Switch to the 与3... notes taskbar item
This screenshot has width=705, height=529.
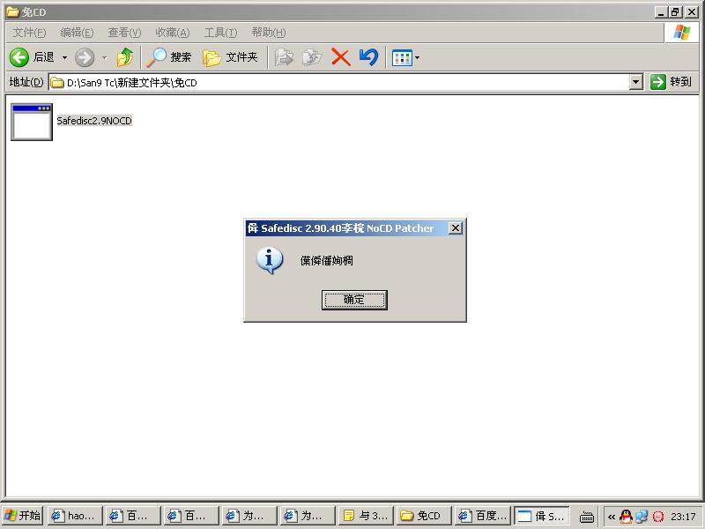[366, 516]
